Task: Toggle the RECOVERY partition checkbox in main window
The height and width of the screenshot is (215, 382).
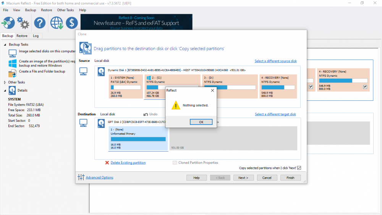Action: [365, 87]
